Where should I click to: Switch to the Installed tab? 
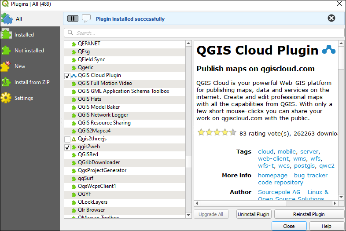tap(30, 35)
